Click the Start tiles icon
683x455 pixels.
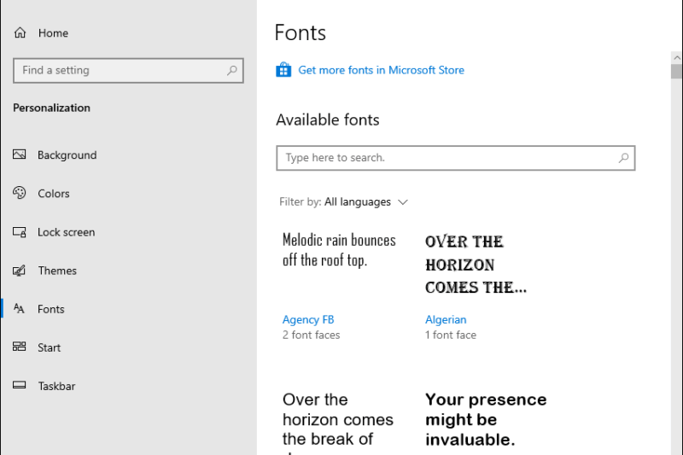click(x=19, y=347)
